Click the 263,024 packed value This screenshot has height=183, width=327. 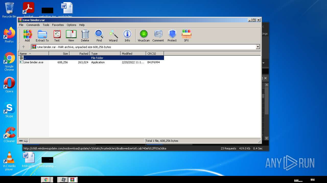tap(83, 62)
